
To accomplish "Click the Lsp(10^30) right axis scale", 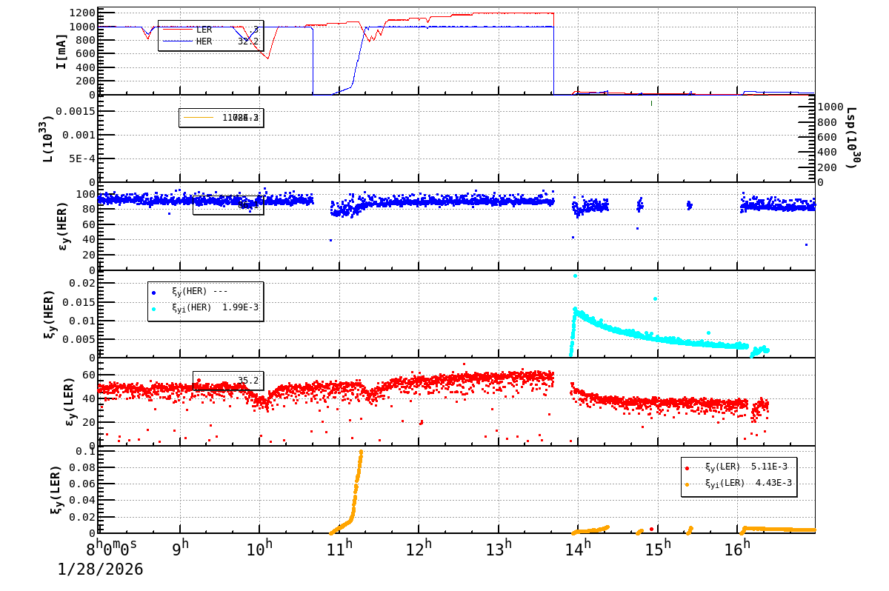I will coord(850,137).
